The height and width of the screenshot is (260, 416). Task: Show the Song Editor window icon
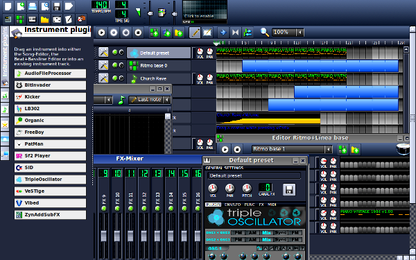(8, 19)
